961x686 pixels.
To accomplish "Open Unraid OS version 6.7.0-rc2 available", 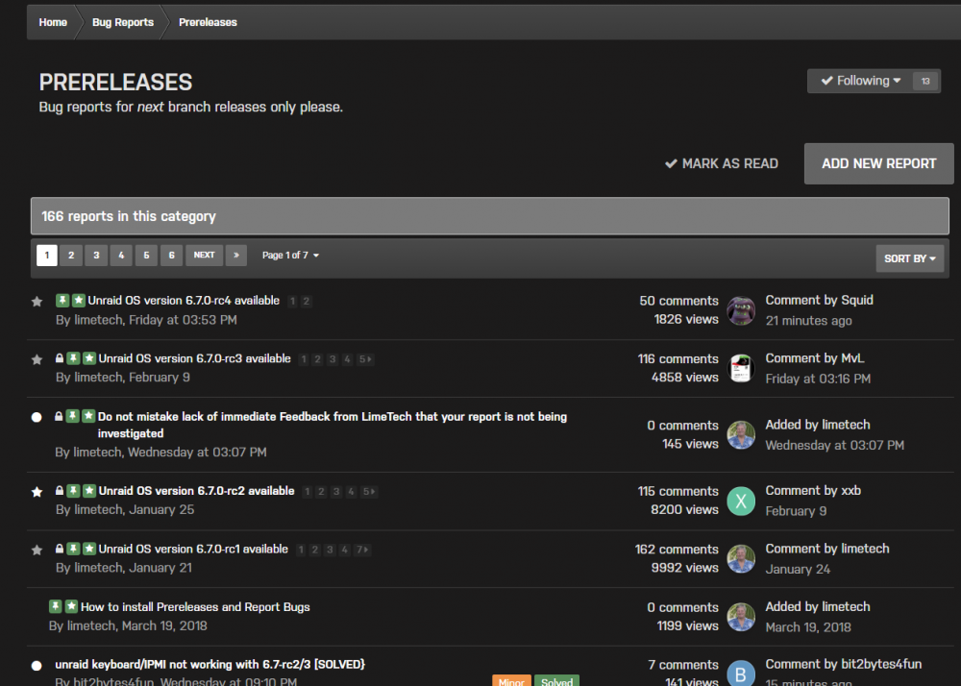I will click(196, 491).
